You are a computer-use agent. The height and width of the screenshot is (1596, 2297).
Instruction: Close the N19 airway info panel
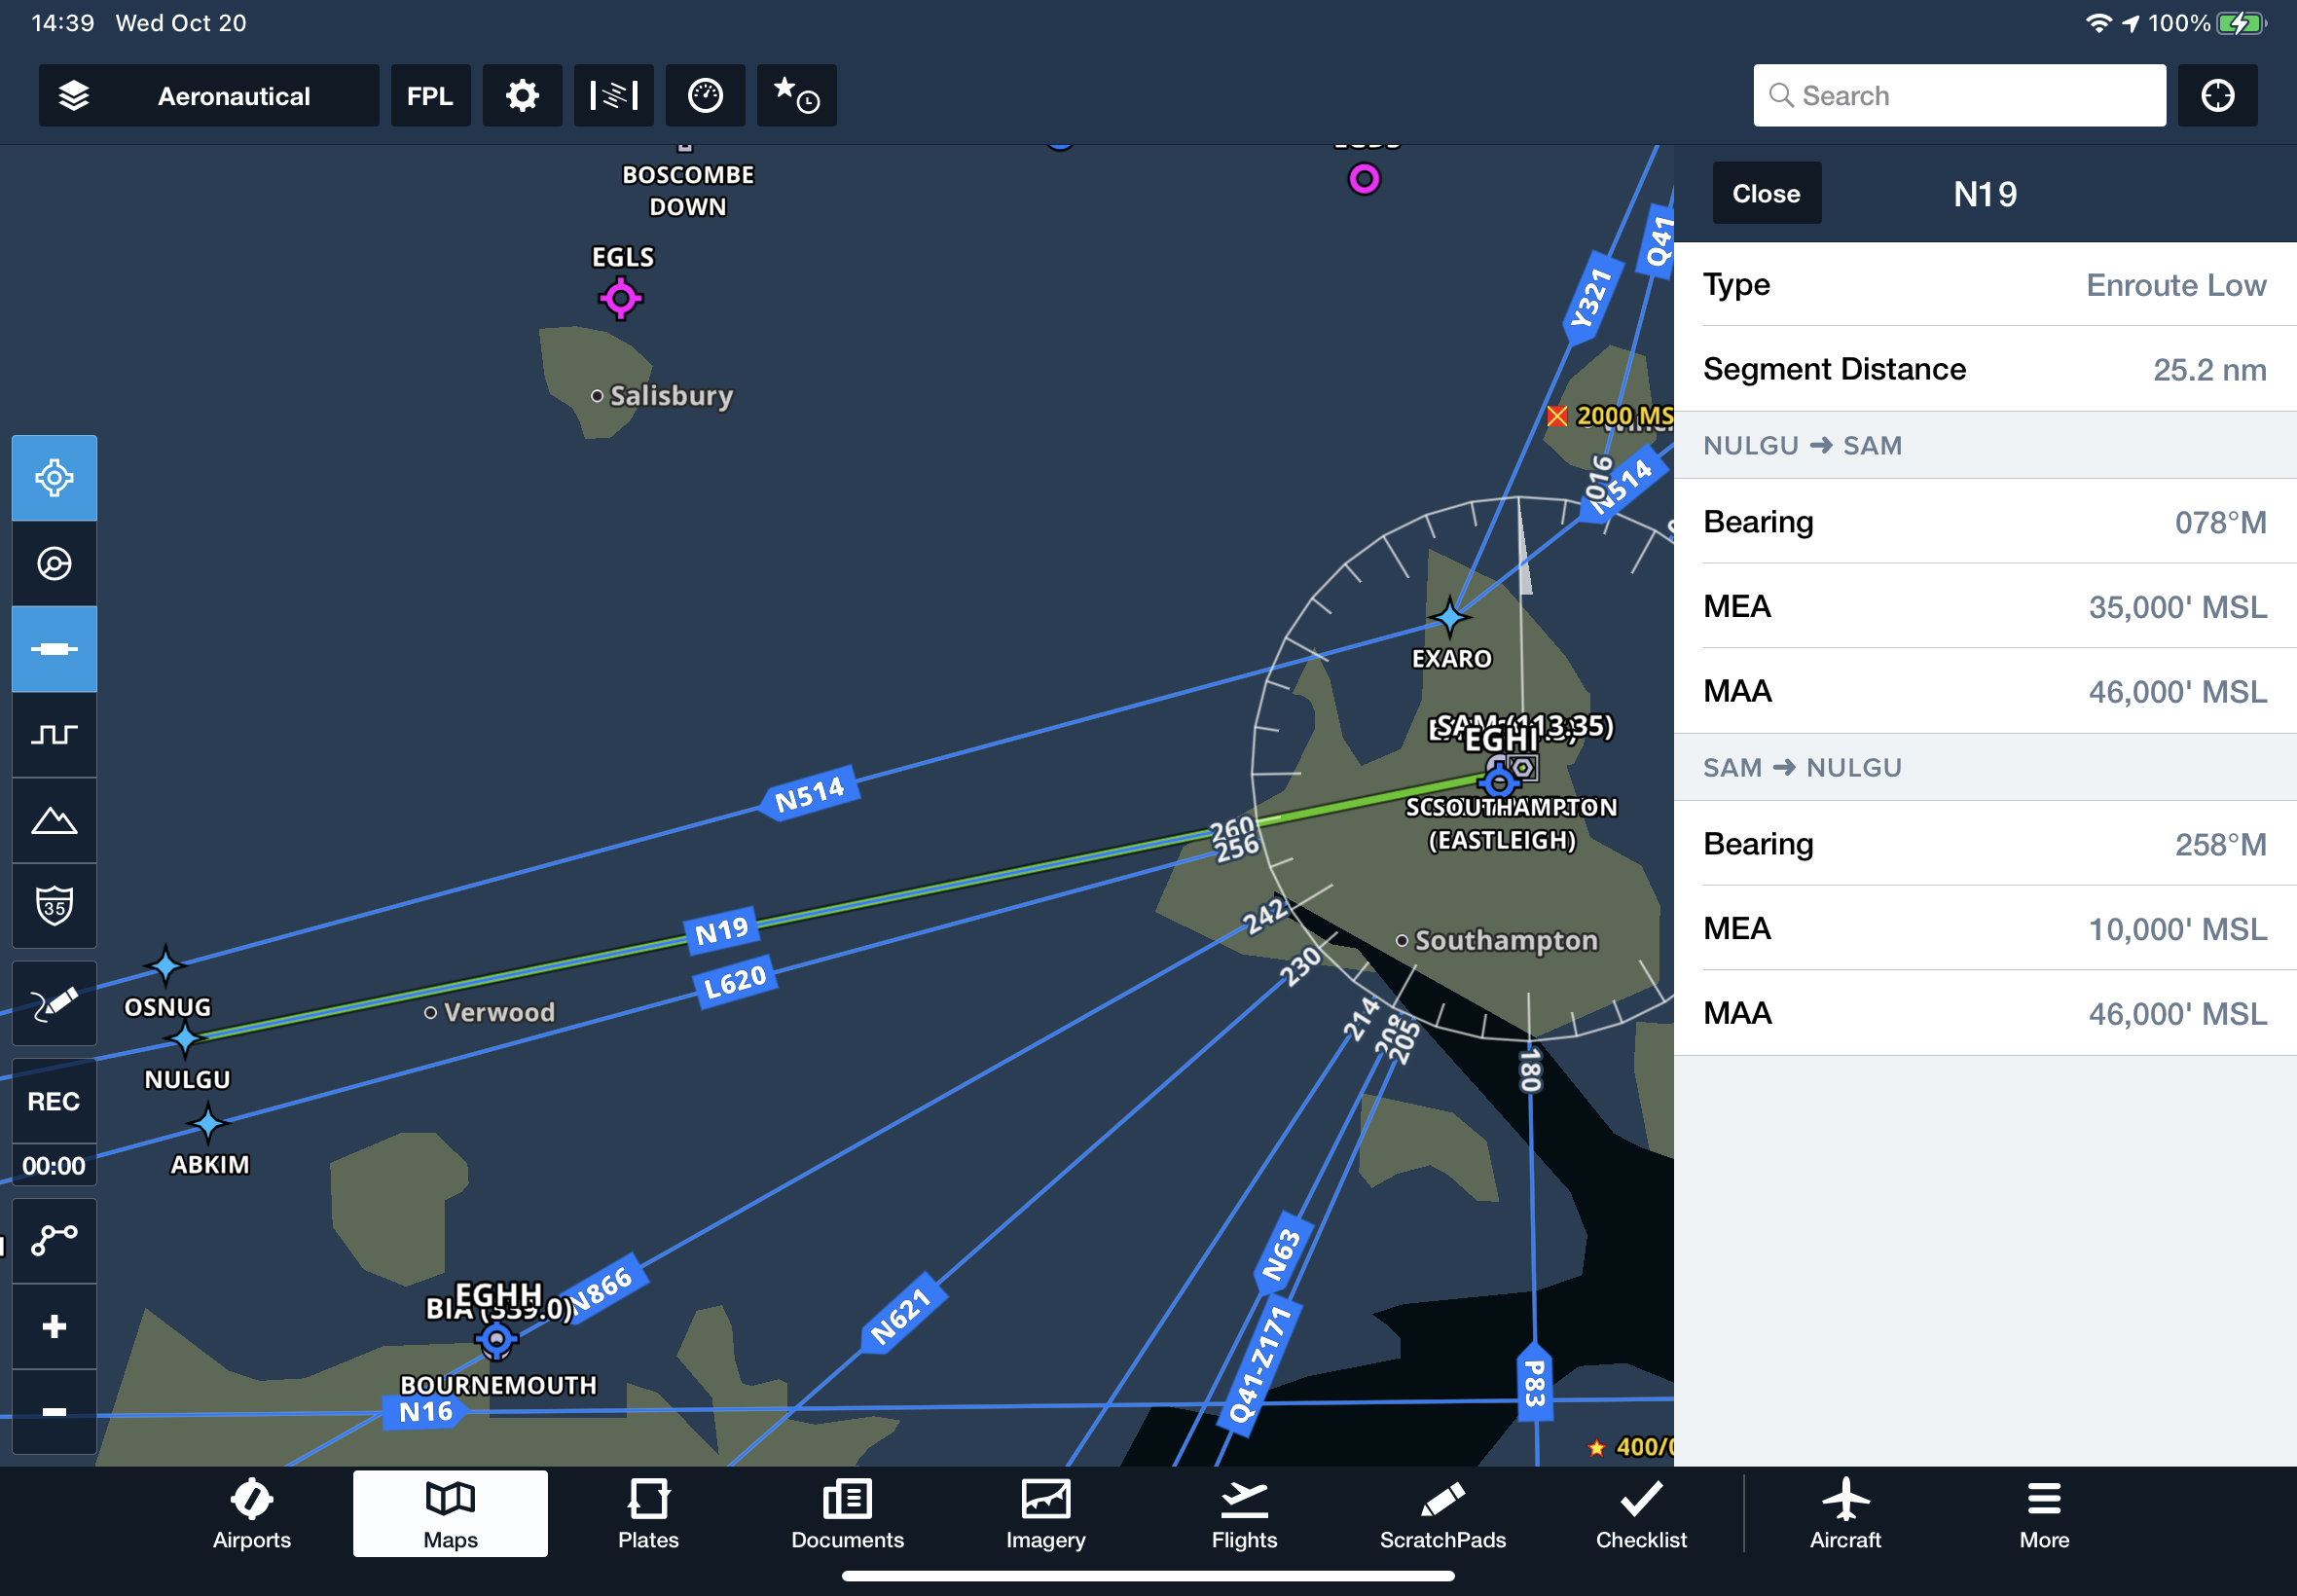tap(1767, 194)
